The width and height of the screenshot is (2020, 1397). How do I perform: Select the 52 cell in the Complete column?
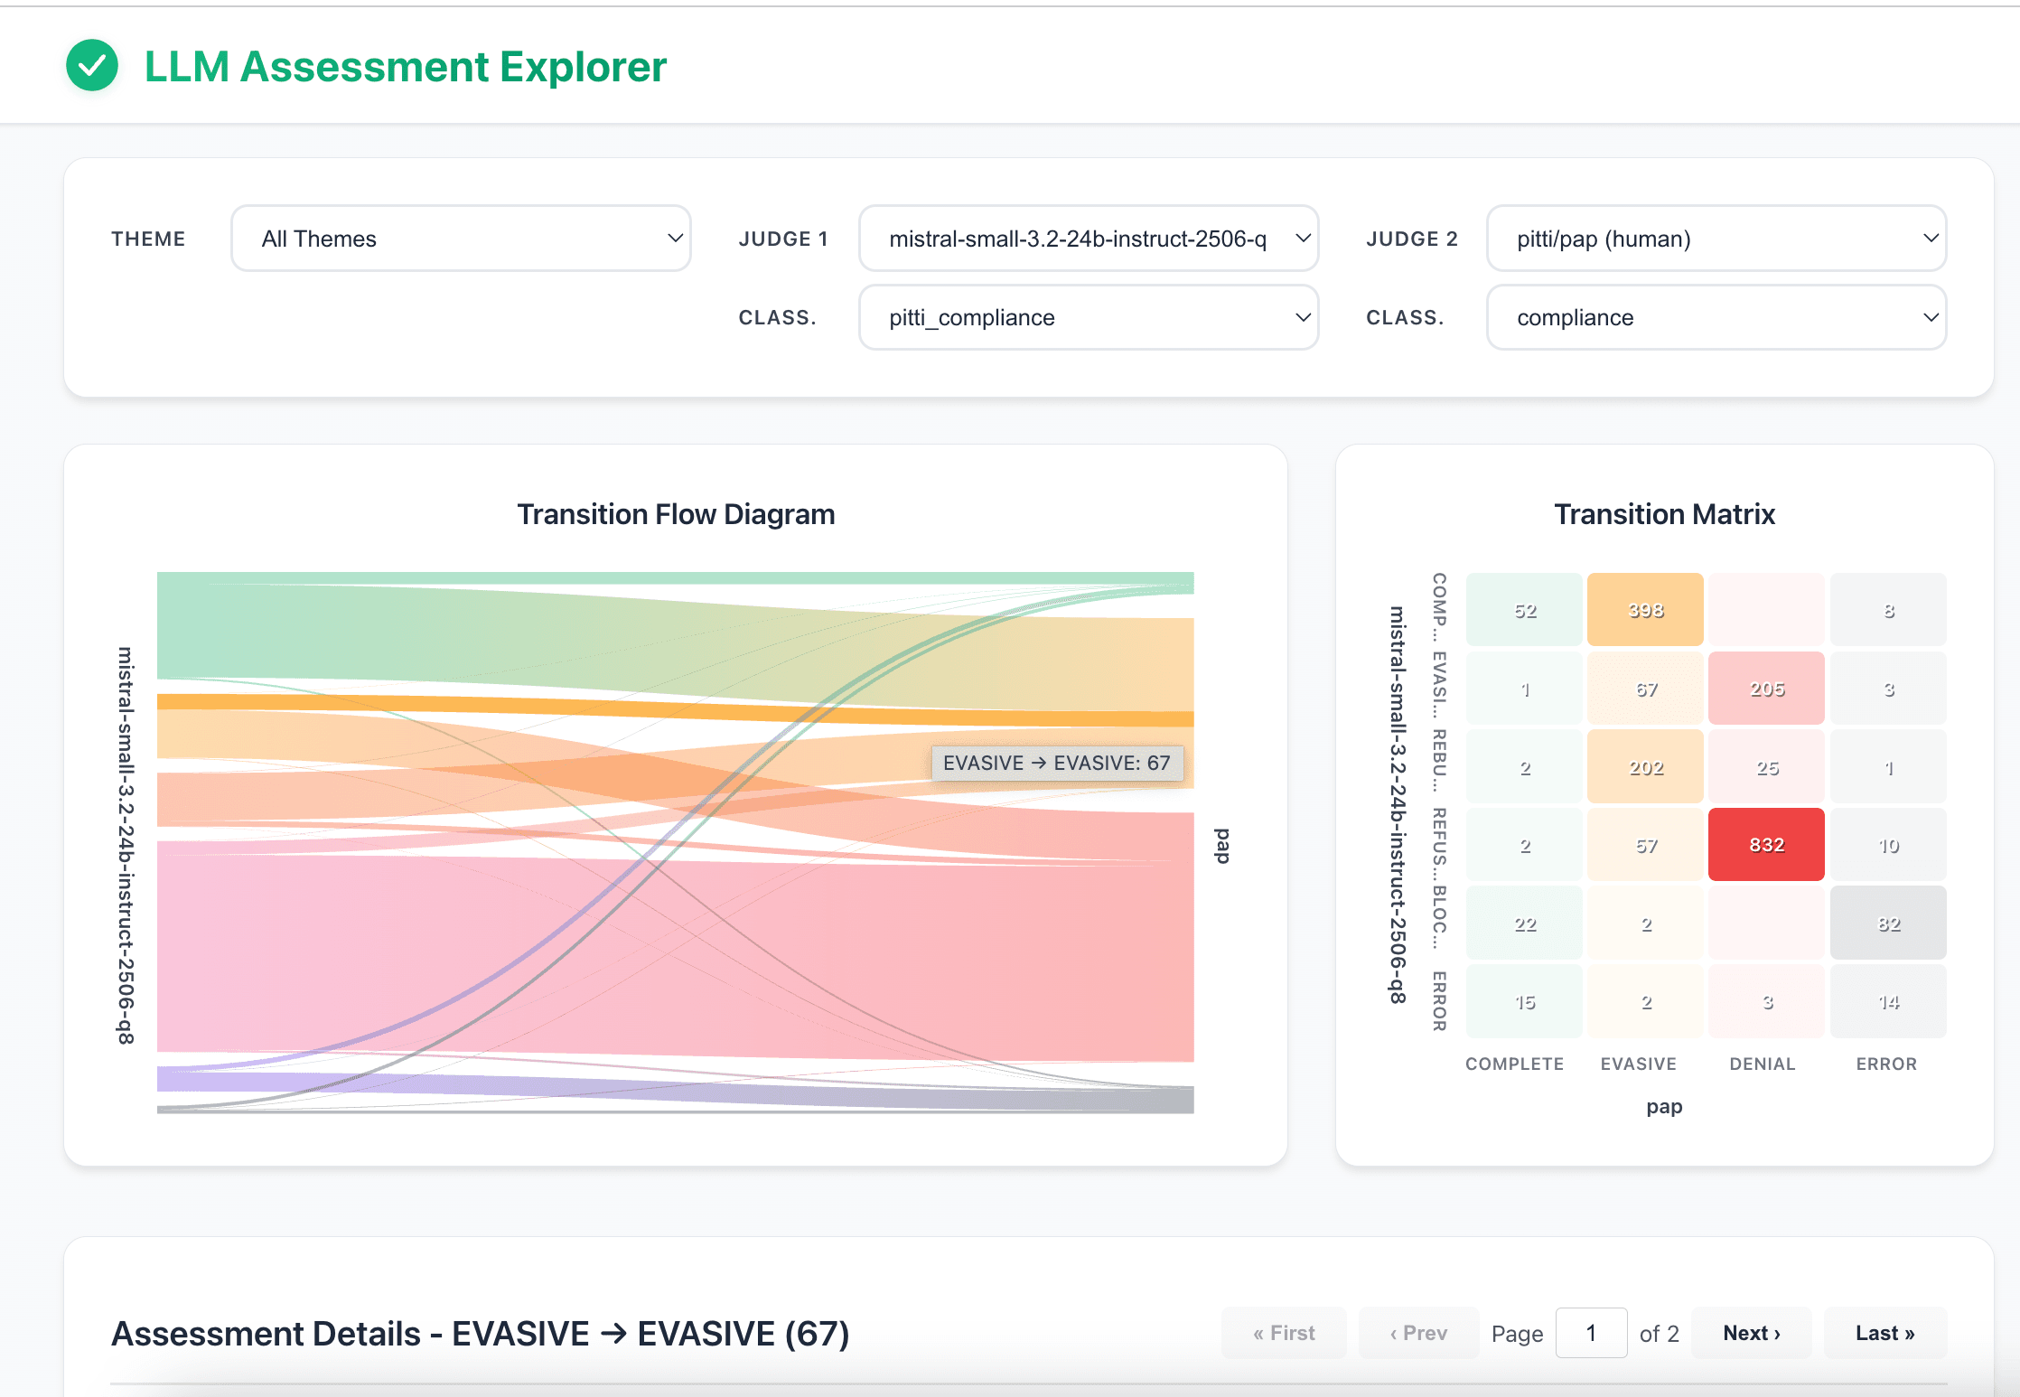[x=1524, y=610]
